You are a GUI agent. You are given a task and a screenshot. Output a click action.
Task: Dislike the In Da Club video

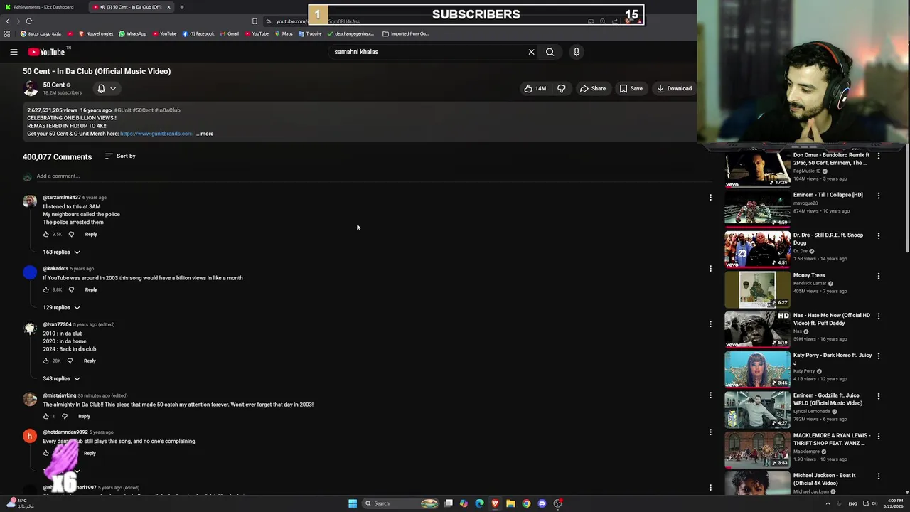562,89
